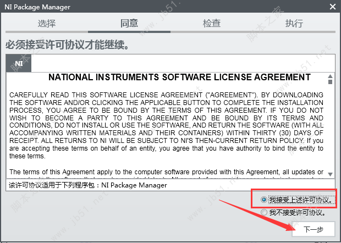
Task: Click the NI logo icon
Action: 19,63
